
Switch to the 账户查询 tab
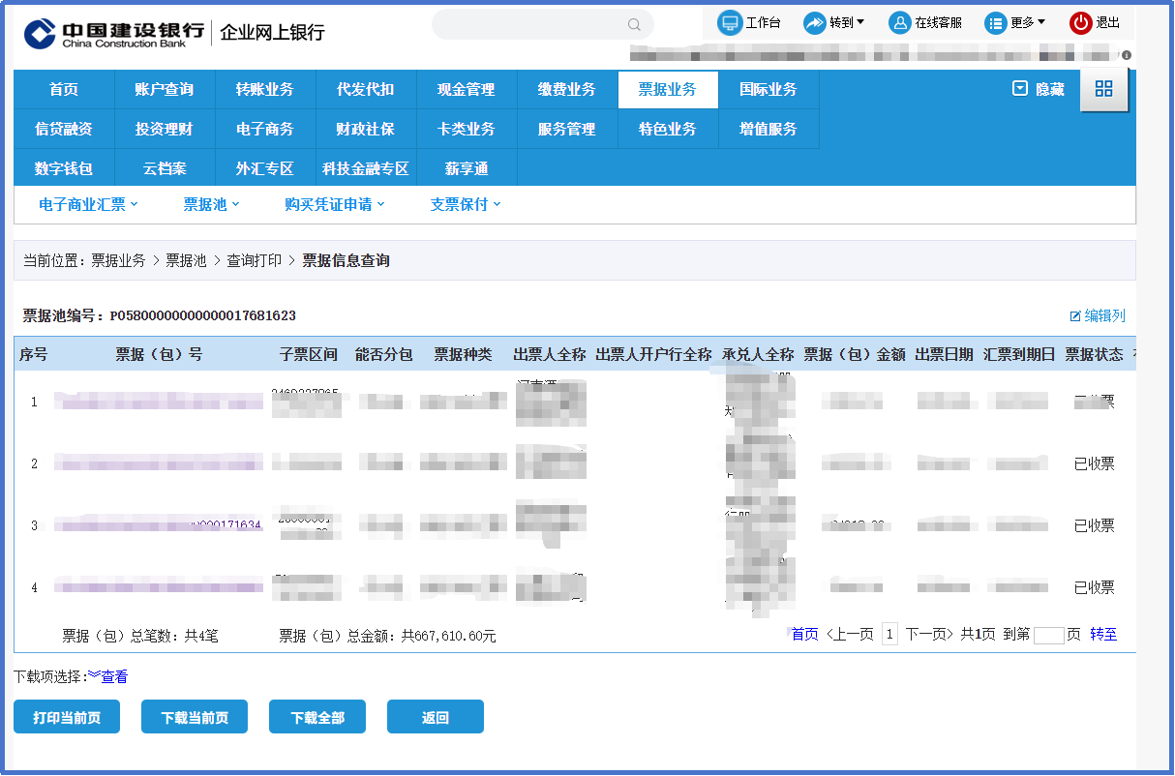coord(165,90)
